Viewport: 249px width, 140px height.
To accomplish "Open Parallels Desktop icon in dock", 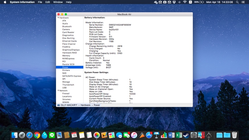I will 201,135.
